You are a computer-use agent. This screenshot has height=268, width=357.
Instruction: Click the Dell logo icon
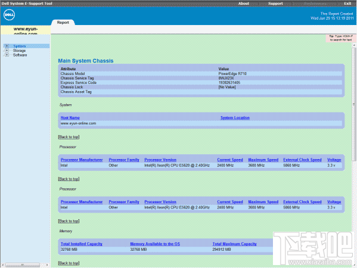(x=9, y=15)
